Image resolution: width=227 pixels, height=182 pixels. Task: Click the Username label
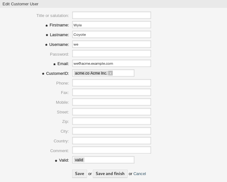59,45
